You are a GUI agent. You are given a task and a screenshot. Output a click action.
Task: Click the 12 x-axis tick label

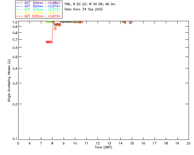98,143
